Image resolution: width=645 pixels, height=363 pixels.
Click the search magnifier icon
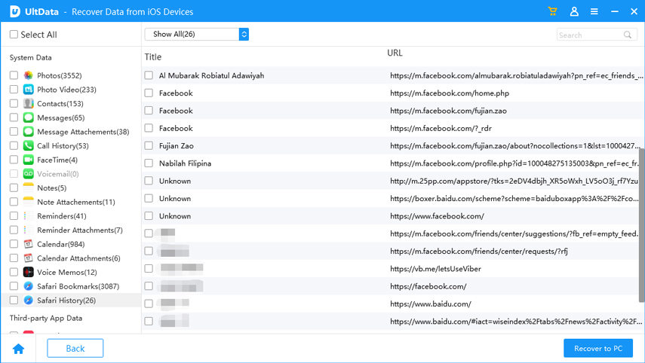628,35
